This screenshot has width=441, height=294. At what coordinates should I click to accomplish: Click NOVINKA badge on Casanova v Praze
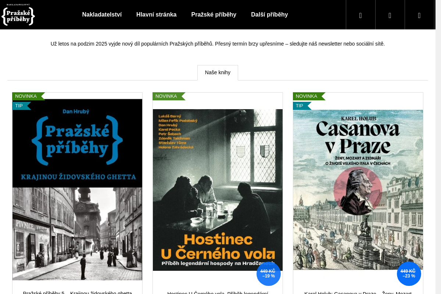(x=309, y=96)
